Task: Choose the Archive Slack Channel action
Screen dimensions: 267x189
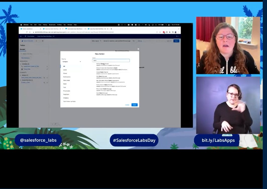Action: click(108, 65)
